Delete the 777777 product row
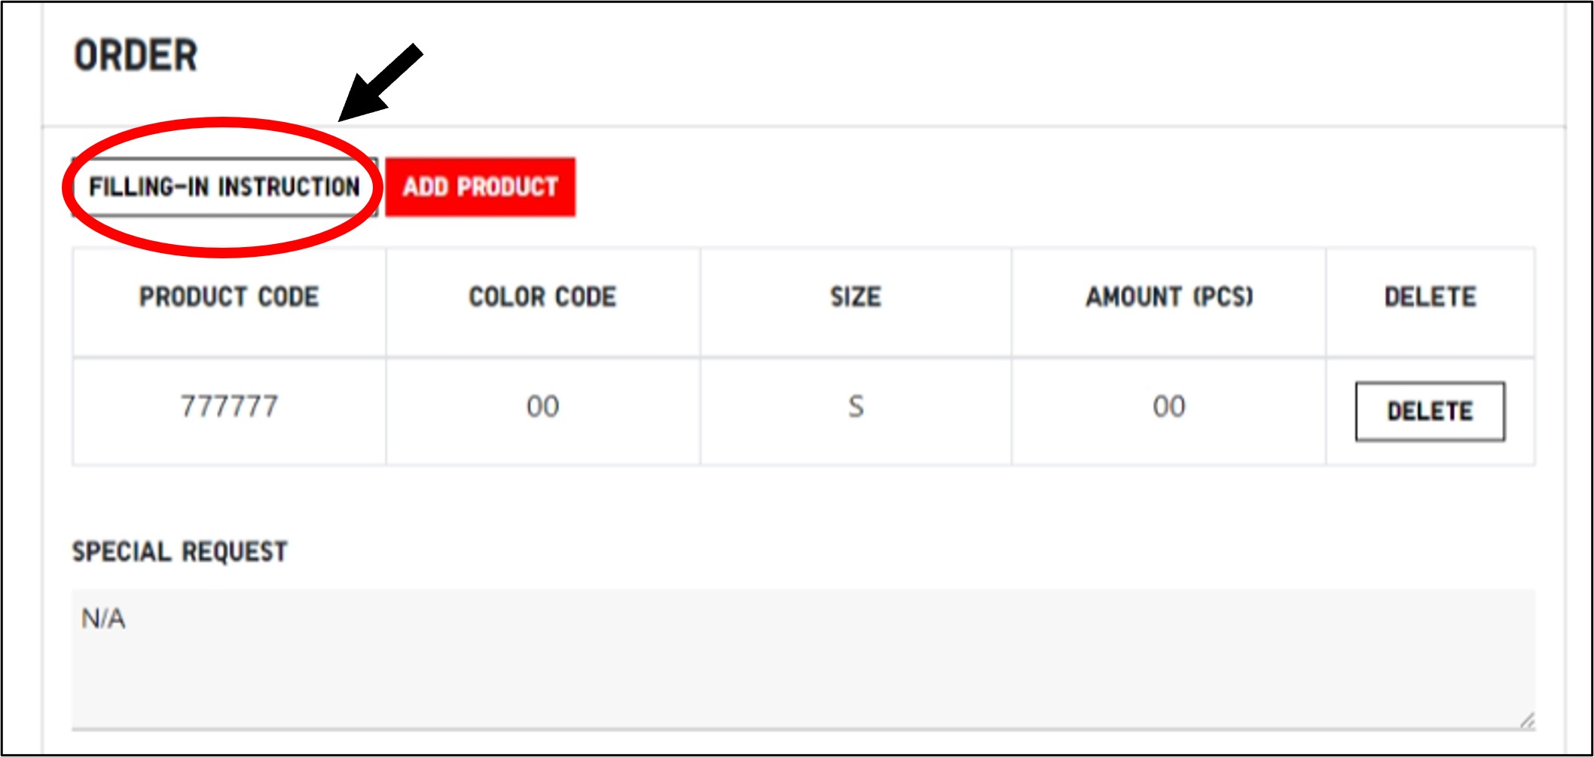 tap(1429, 411)
